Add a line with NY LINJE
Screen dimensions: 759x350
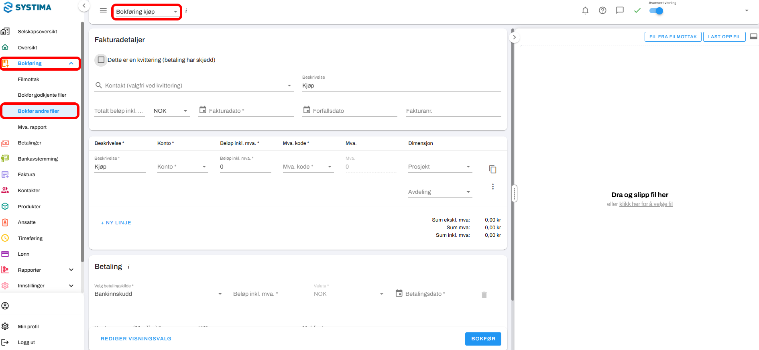click(116, 223)
